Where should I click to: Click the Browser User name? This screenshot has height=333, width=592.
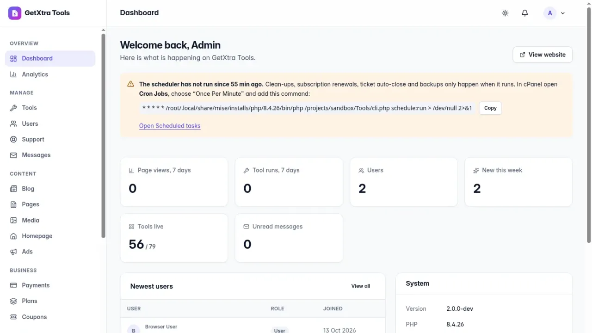tap(161, 327)
